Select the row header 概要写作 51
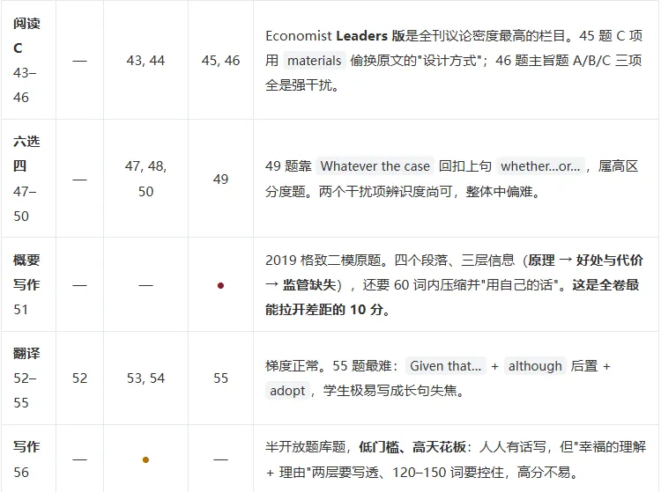Viewport: 661px width, 492px height. (29, 284)
